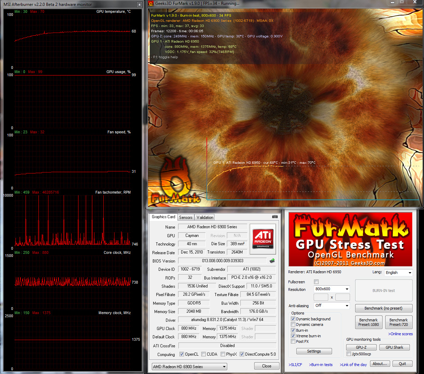Click the ATI CrossFire Disabled field
The width and height of the screenshot is (424, 374).
227,346
